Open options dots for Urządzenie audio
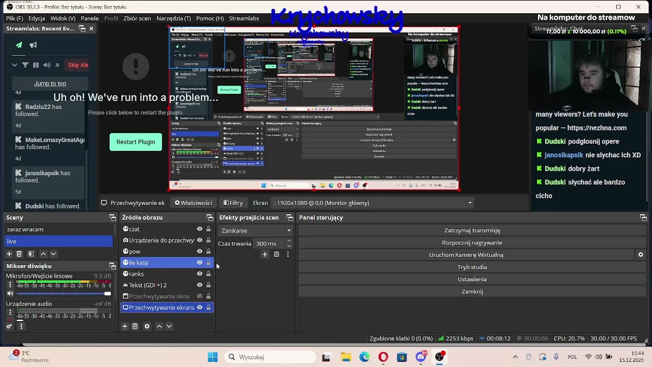This screenshot has height=367, width=652. 10,313
